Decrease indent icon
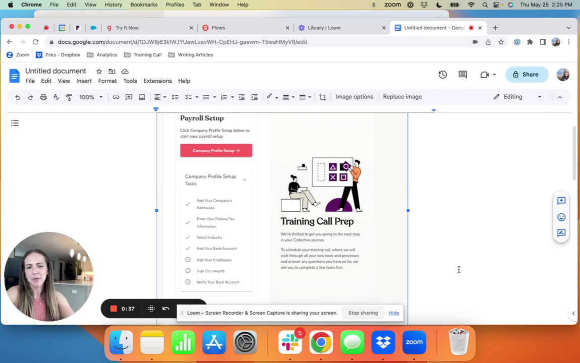The height and width of the screenshot is (363, 580). 242,97
